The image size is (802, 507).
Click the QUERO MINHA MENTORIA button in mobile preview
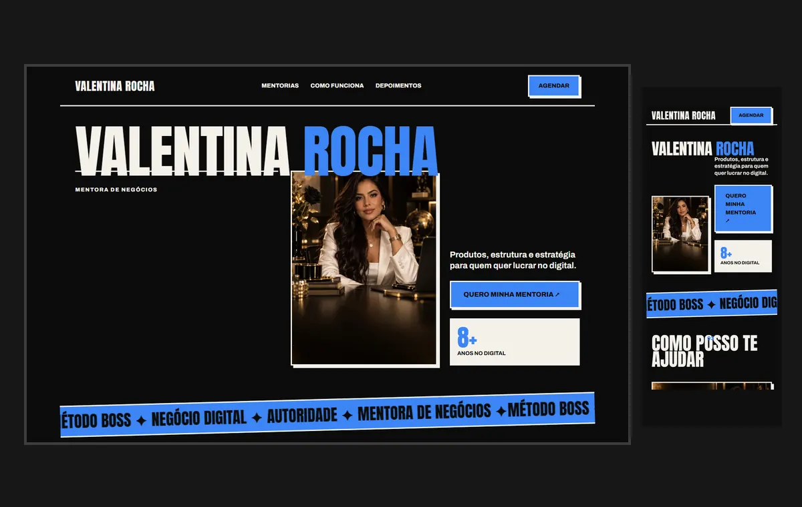tap(743, 208)
